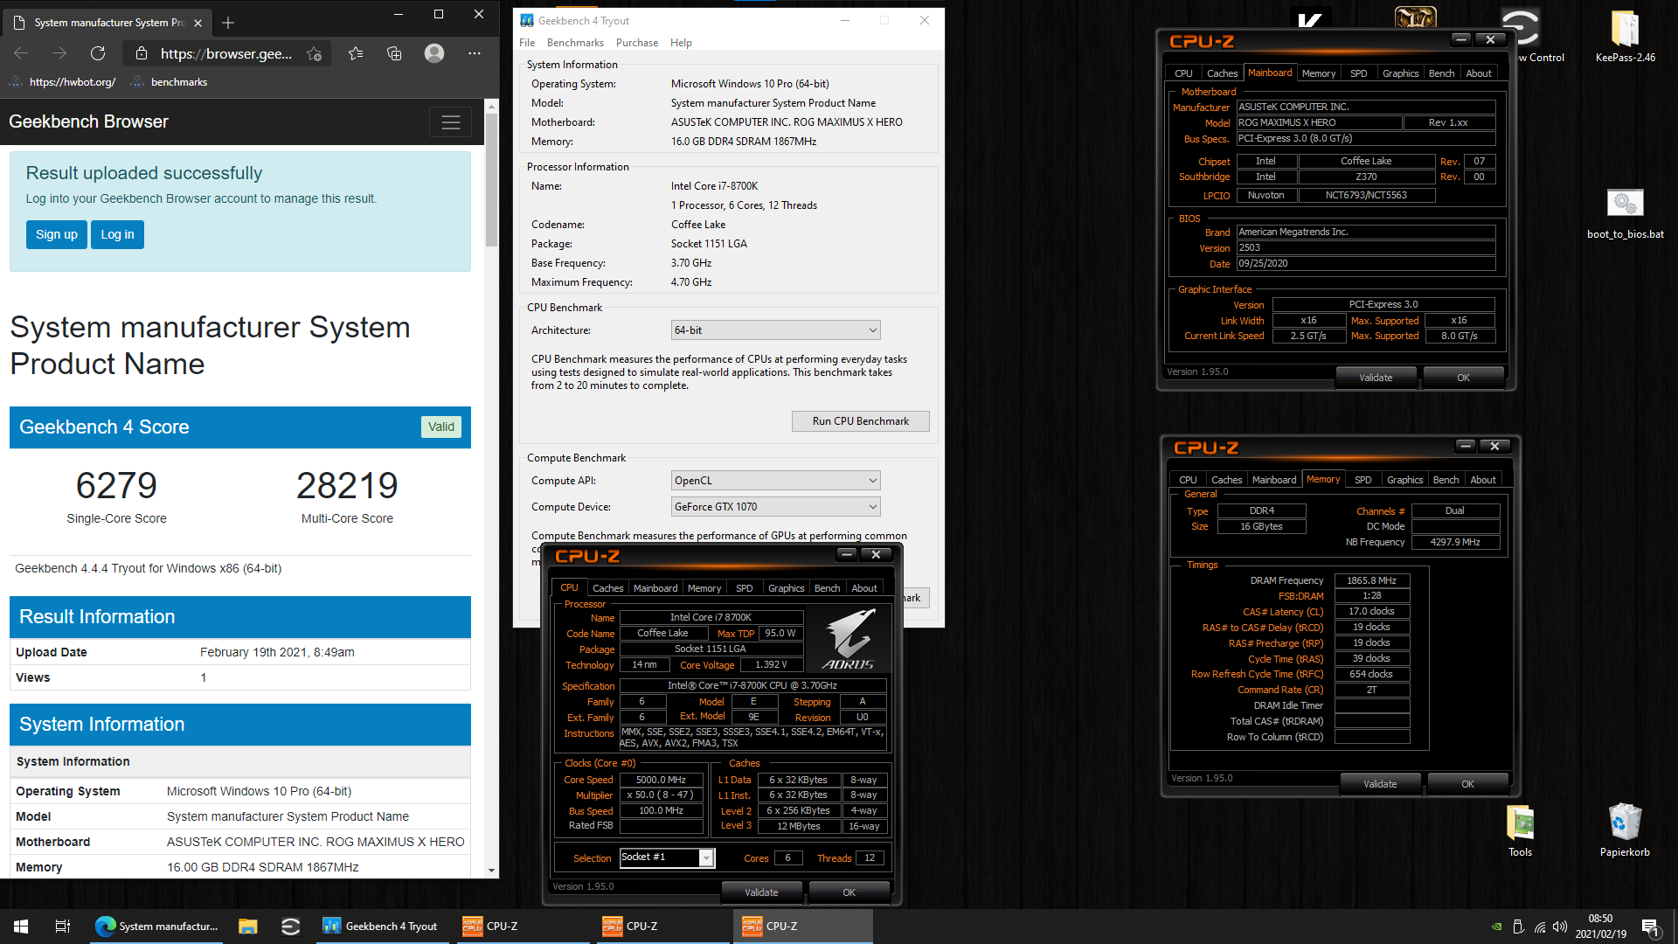Click the BIOS Version value 2503
This screenshot has width=1678, height=944.
click(x=1365, y=248)
